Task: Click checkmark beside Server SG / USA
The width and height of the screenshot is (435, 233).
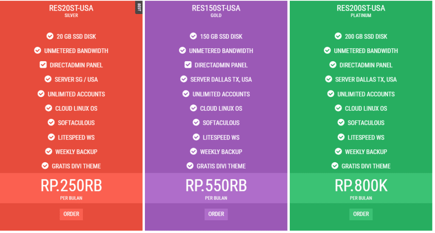Action: pyautogui.click(x=48, y=79)
